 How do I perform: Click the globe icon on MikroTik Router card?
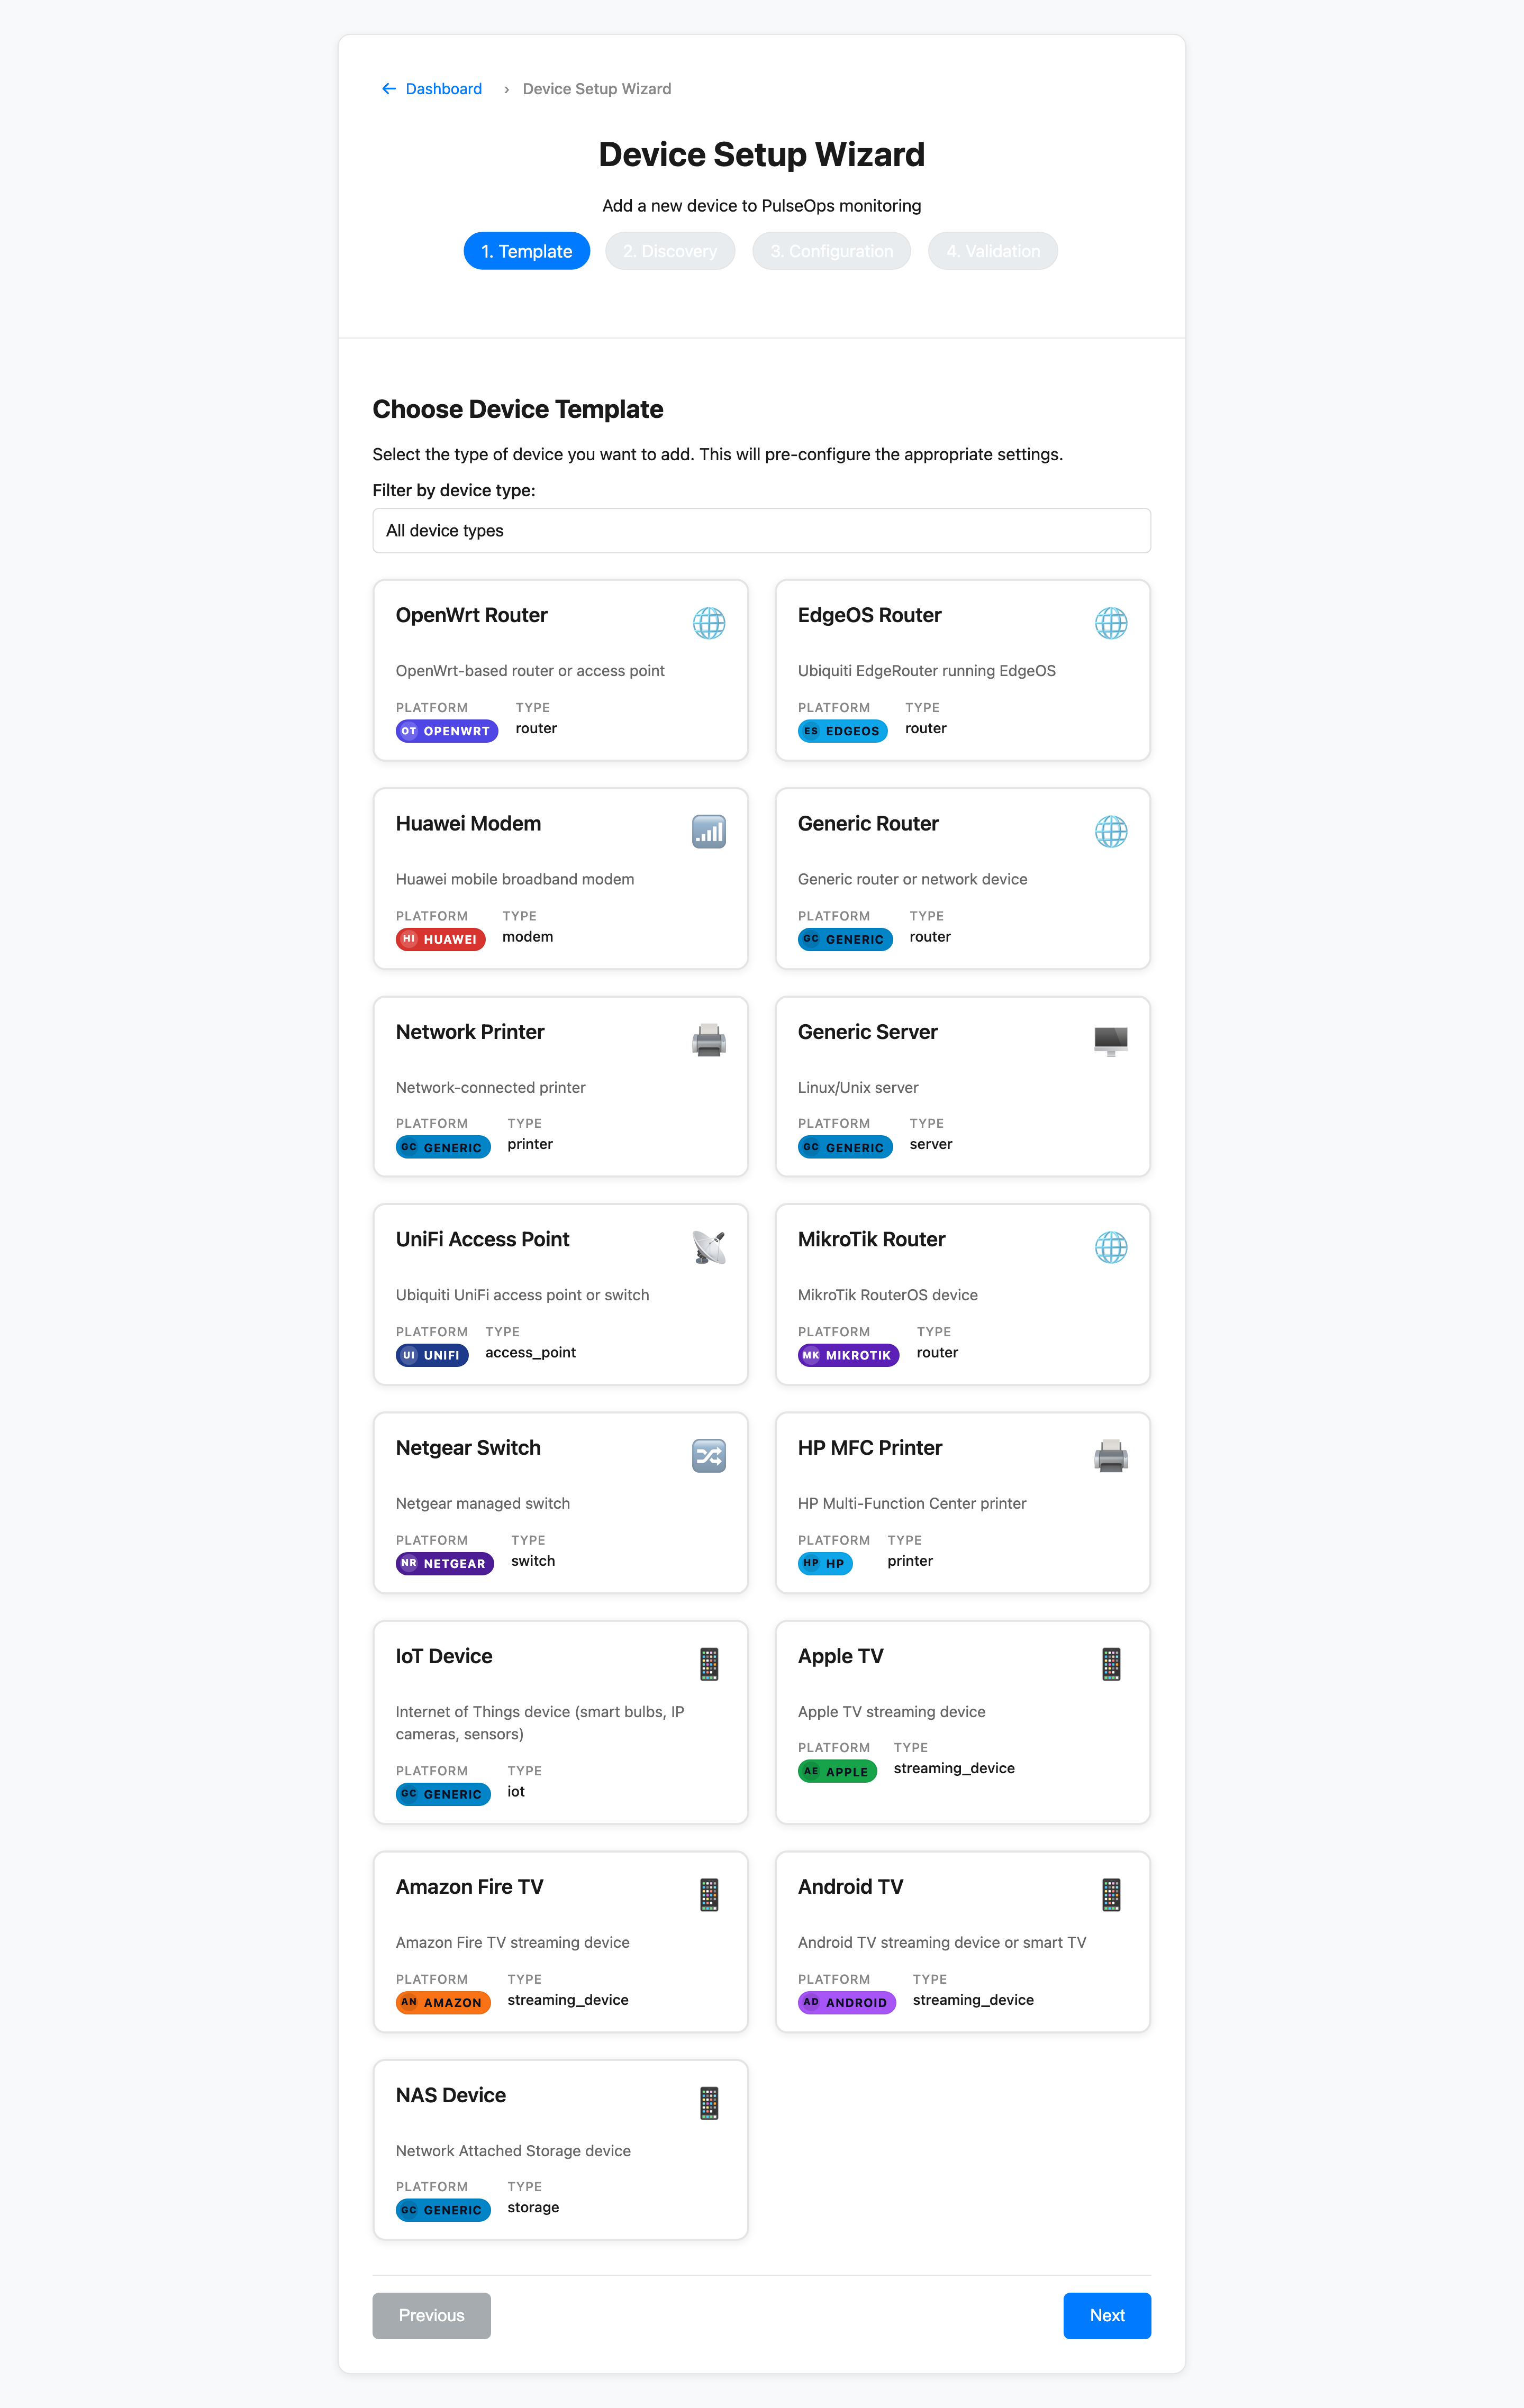(1111, 1246)
